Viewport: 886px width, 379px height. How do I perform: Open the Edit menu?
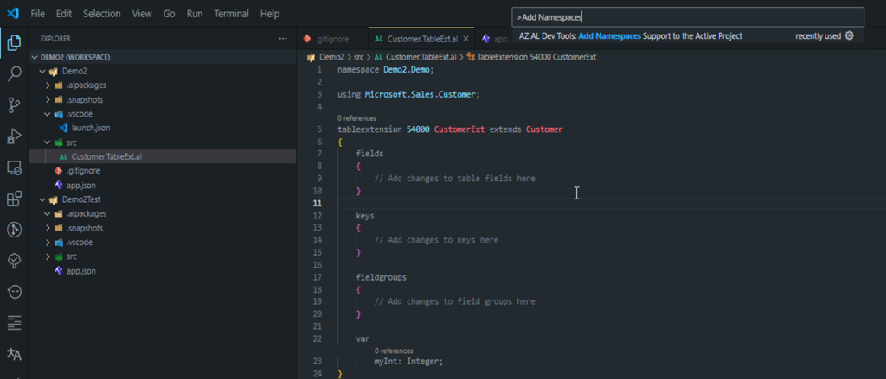click(x=64, y=14)
